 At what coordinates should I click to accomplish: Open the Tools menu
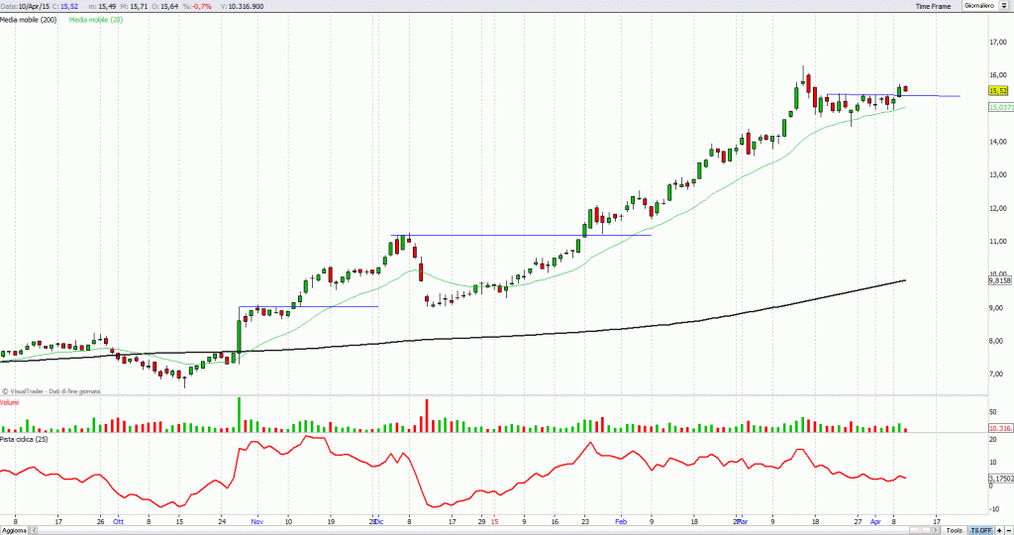coord(953,530)
